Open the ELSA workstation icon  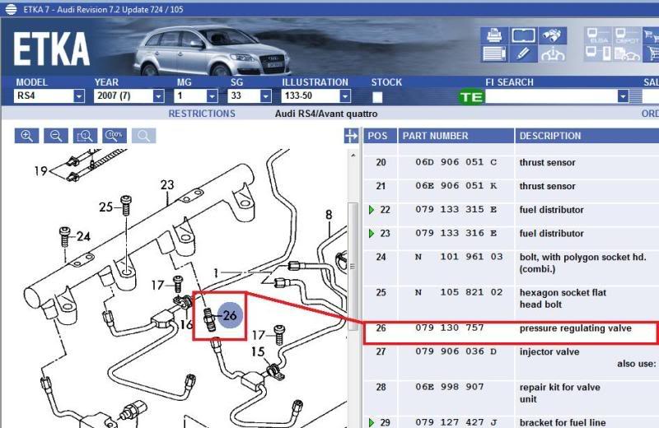click(597, 36)
